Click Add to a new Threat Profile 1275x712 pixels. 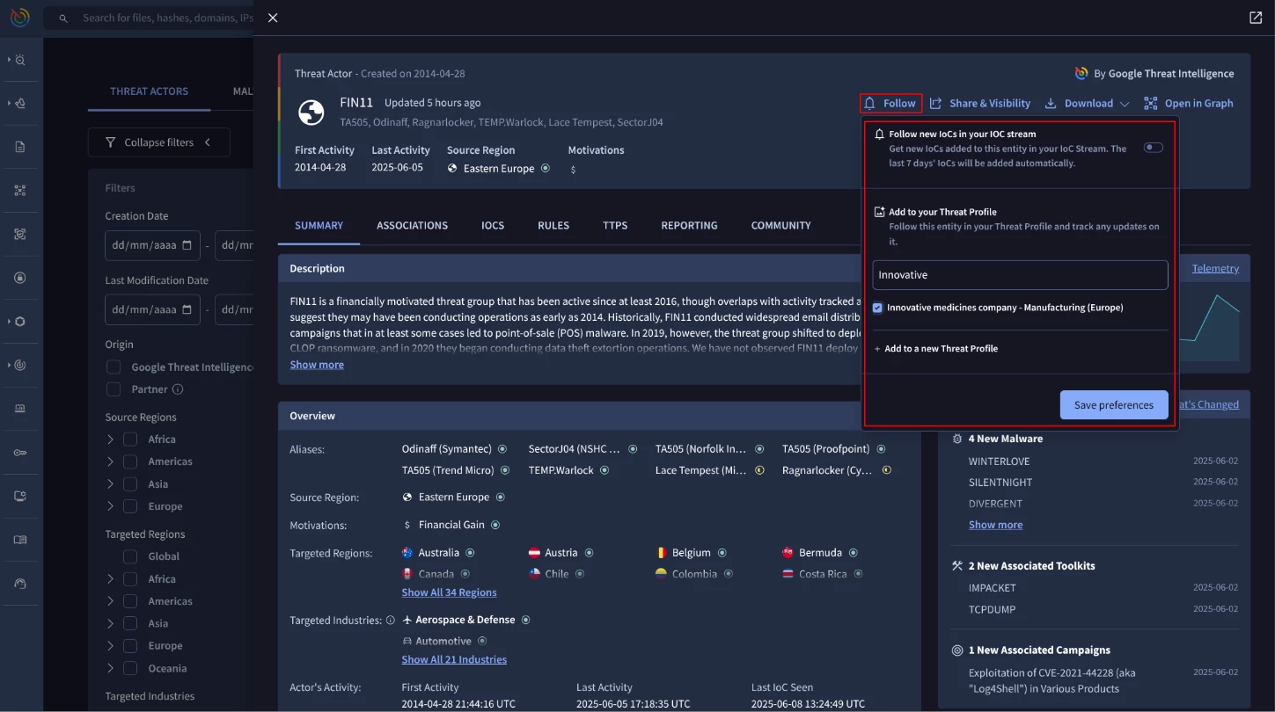point(936,349)
